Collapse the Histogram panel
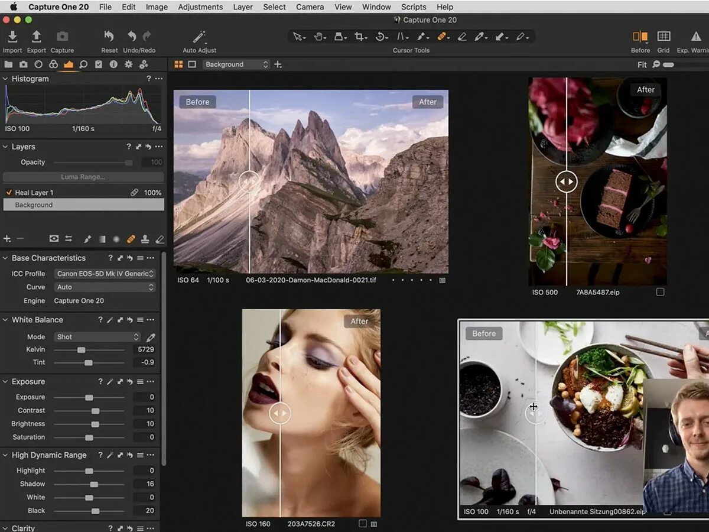 click(5, 79)
